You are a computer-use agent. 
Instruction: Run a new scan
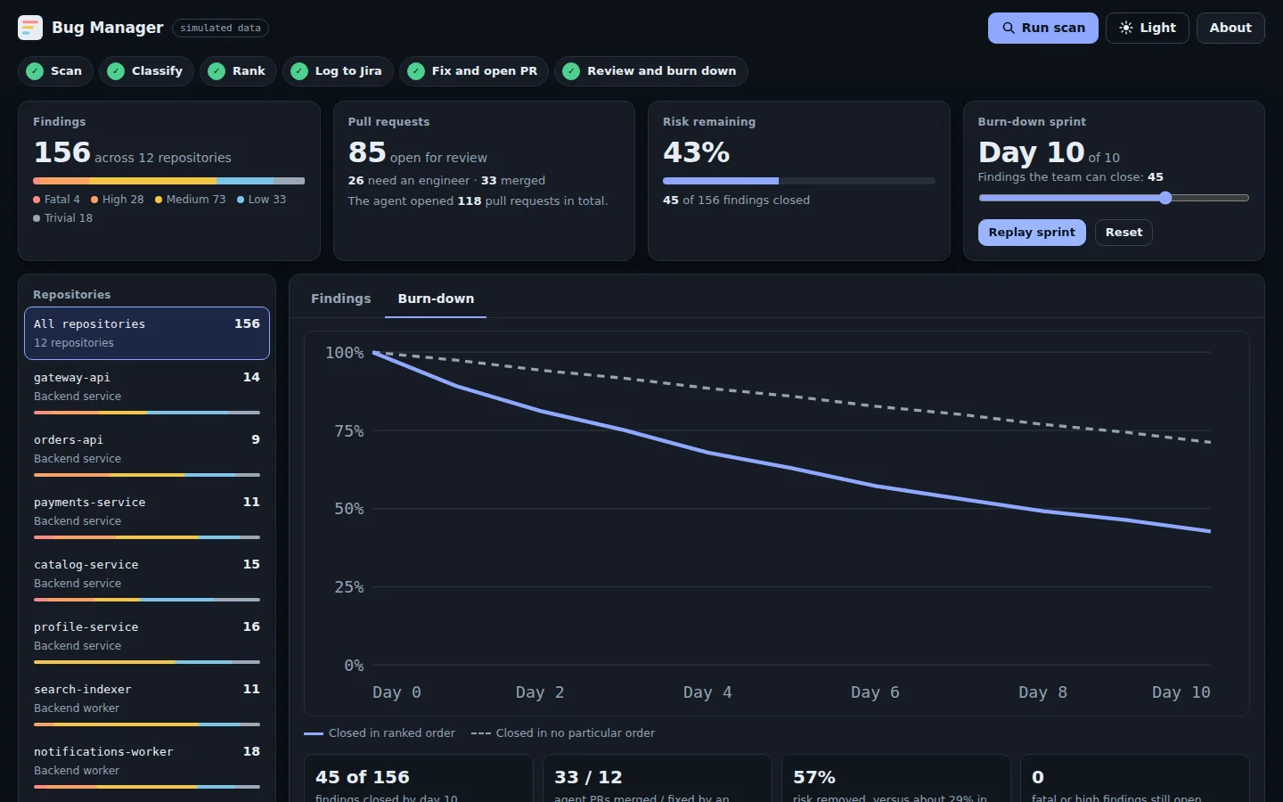tap(1042, 28)
